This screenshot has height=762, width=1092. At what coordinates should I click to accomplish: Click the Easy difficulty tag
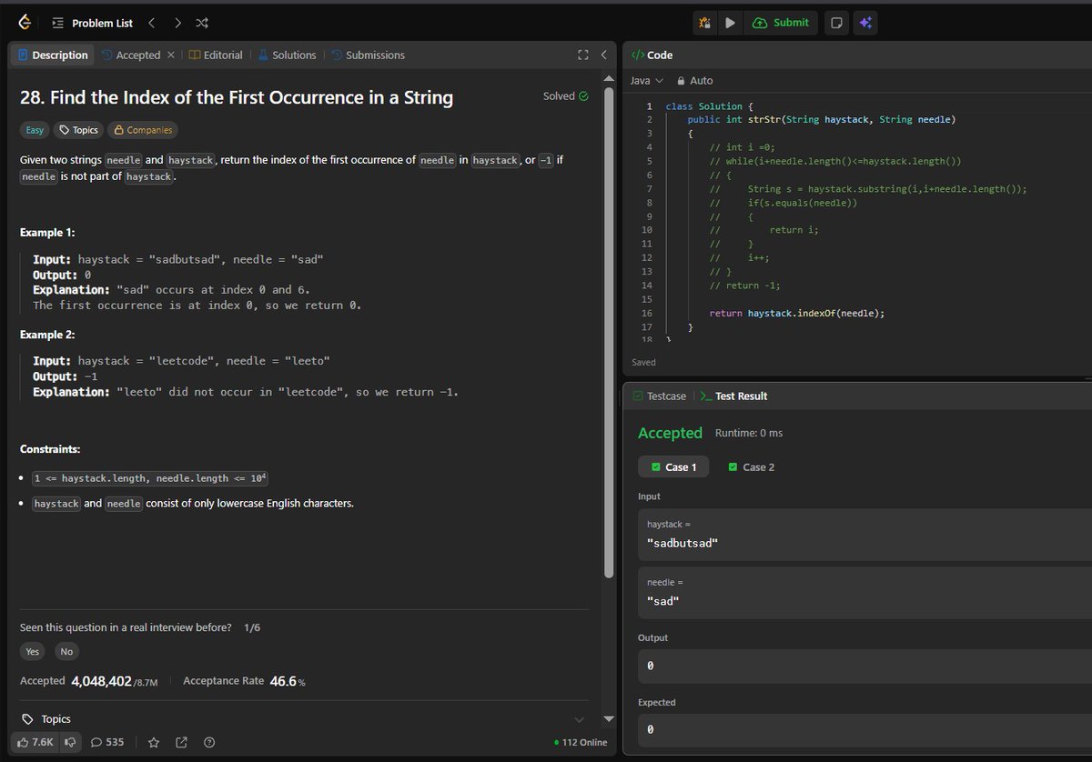(35, 130)
